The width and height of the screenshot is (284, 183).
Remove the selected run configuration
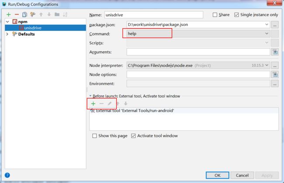pyautogui.click(x=17, y=14)
